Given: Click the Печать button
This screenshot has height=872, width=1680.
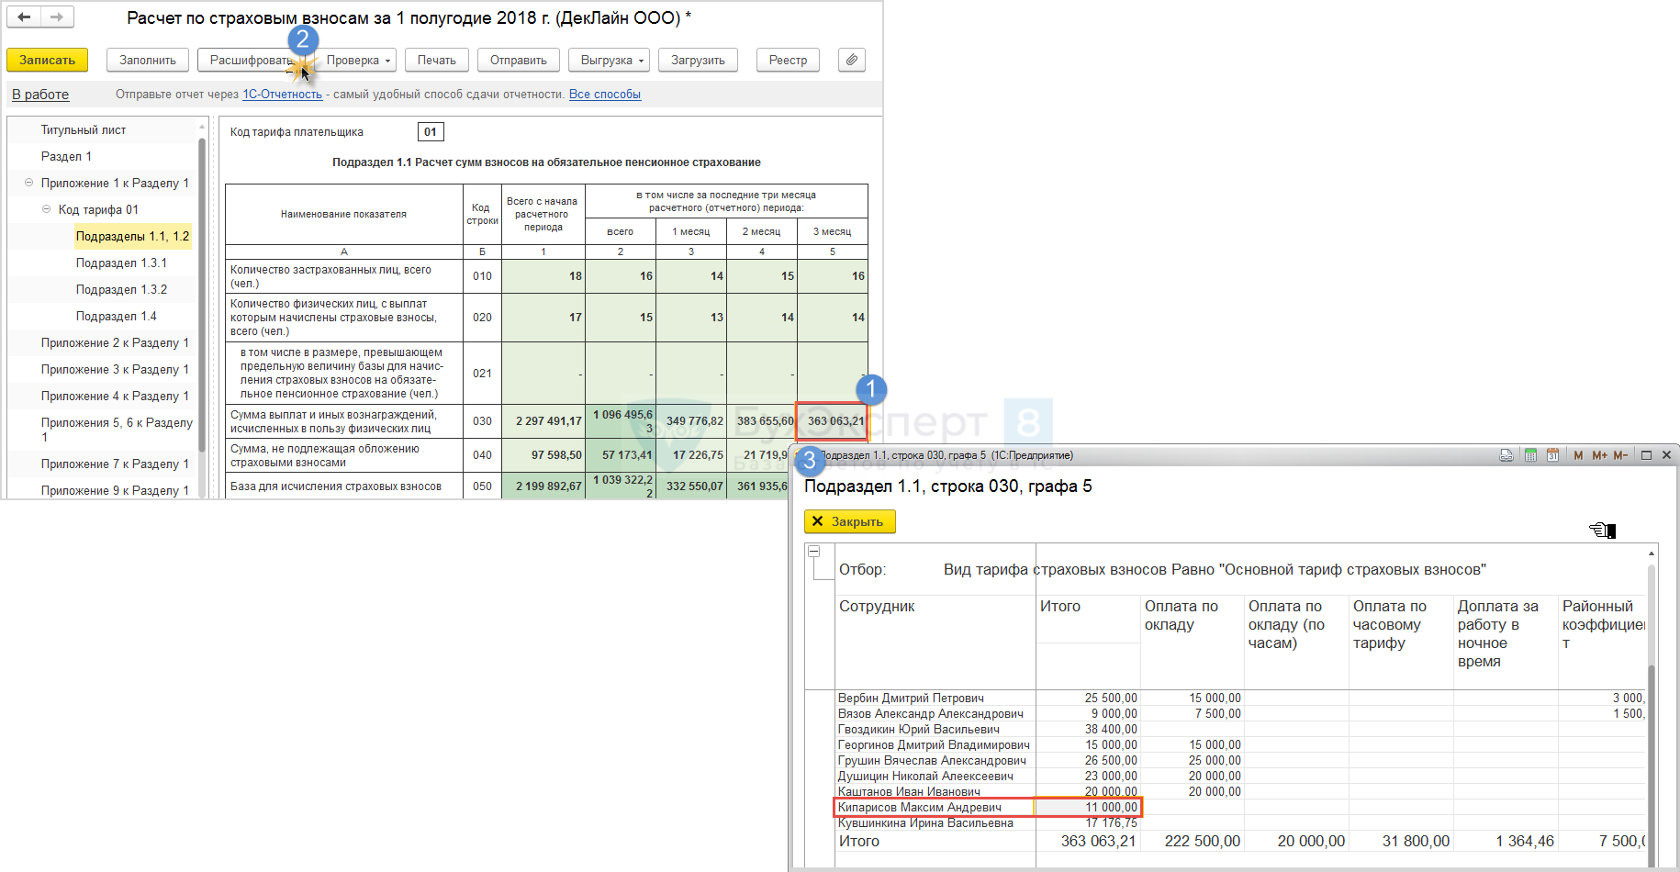Looking at the screenshot, I should click(x=437, y=60).
